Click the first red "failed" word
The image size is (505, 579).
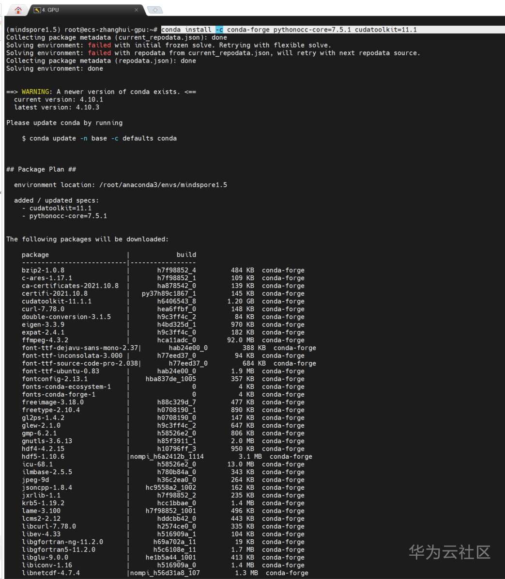(99, 45)
